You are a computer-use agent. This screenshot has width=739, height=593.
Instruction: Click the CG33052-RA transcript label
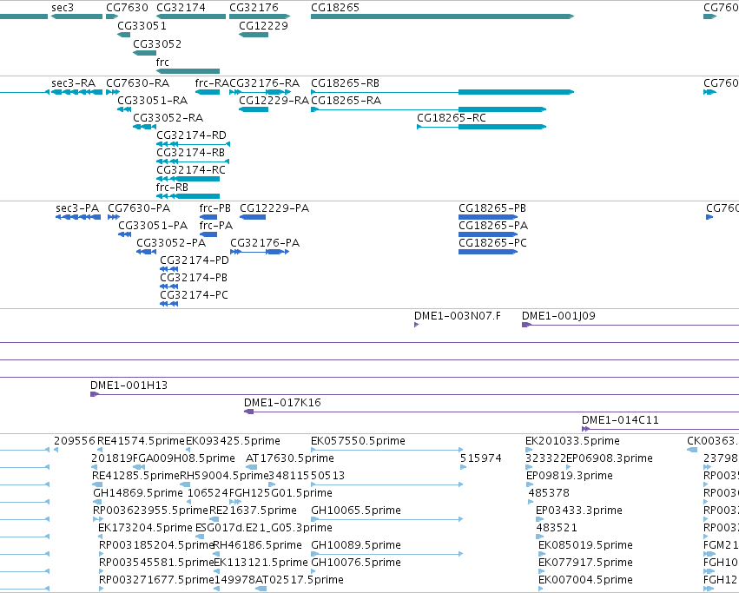(x=168, y=118)
